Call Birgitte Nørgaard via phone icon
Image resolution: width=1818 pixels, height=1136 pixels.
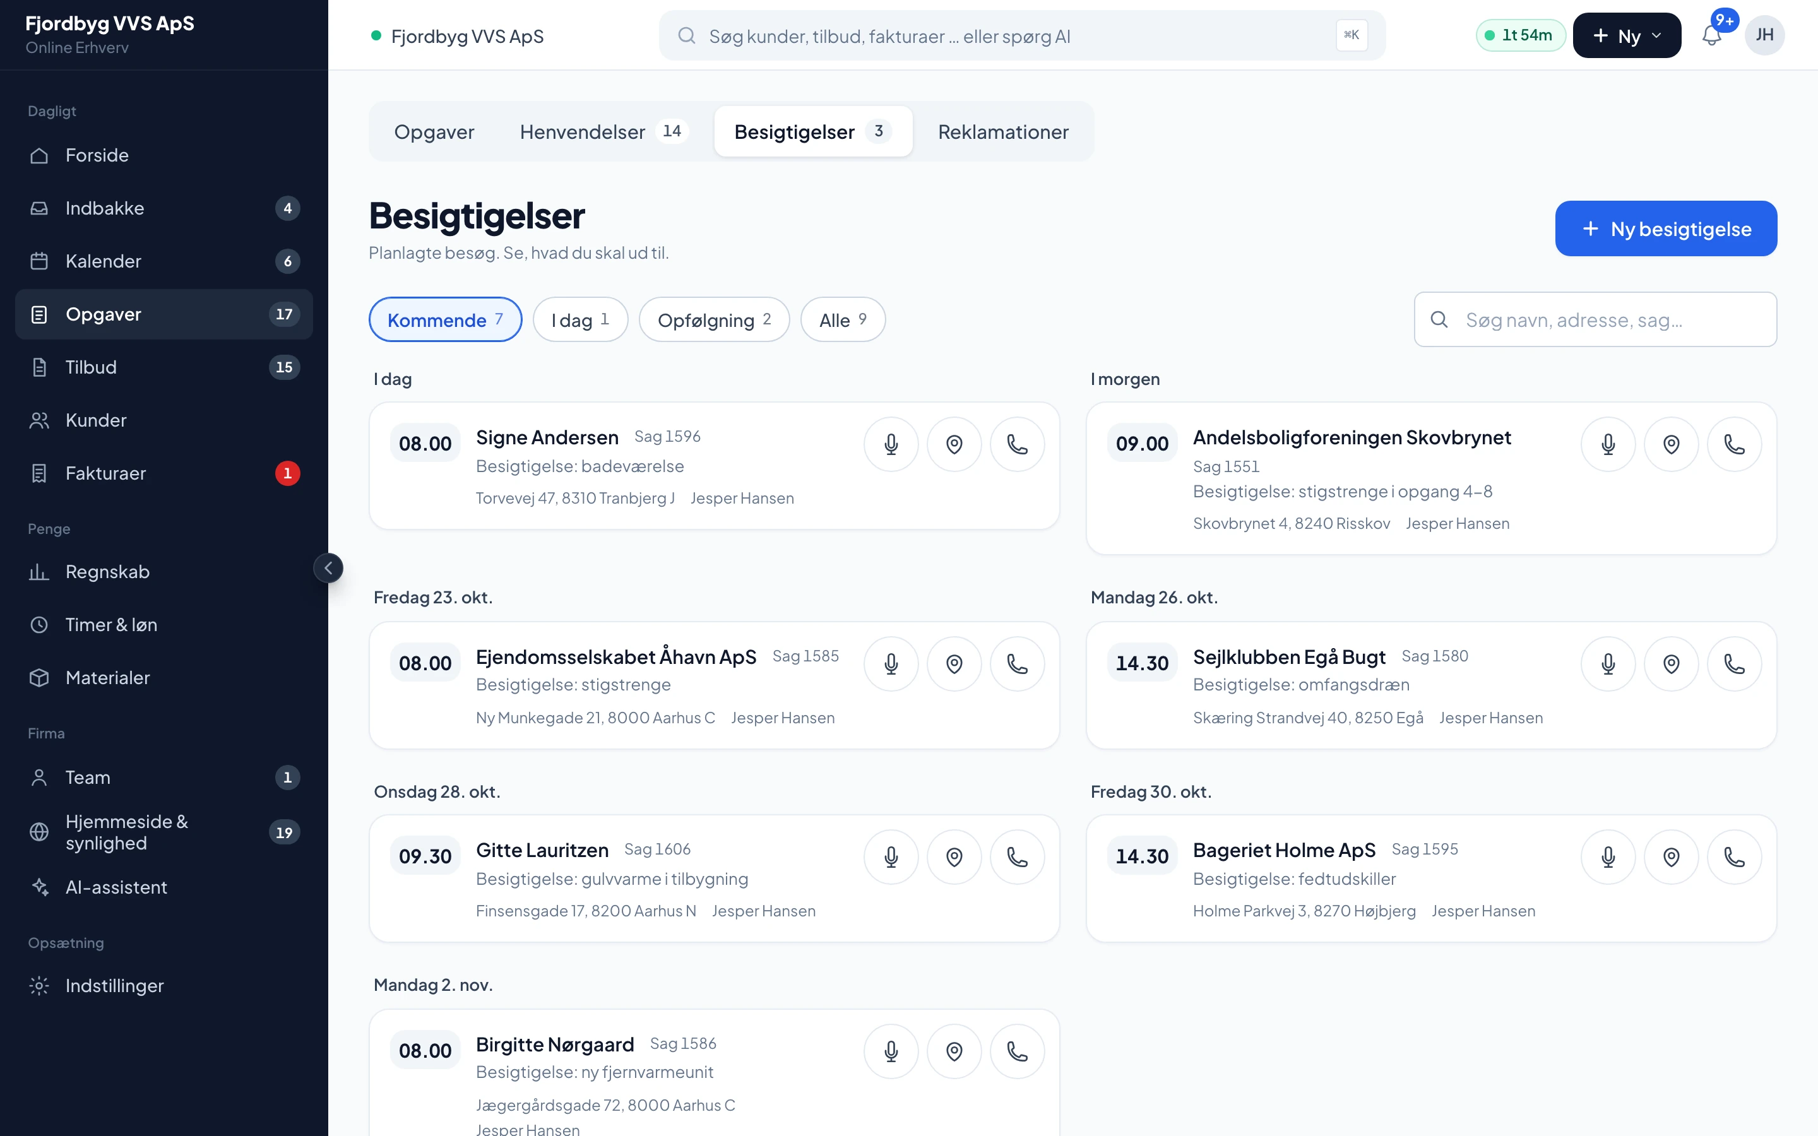1017,1051
